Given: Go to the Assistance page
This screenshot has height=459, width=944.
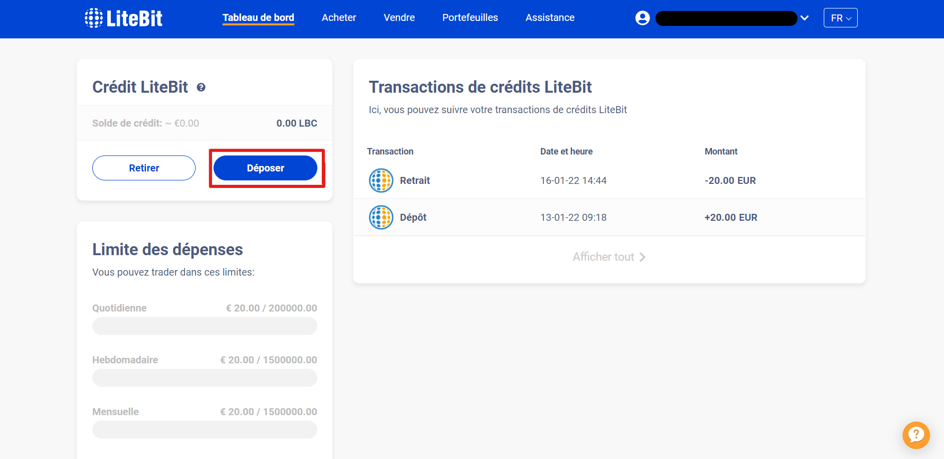Looking at the screenshot, I should tap(550, 17).
